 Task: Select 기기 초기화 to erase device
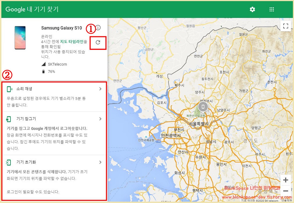(x=54, y=177)
